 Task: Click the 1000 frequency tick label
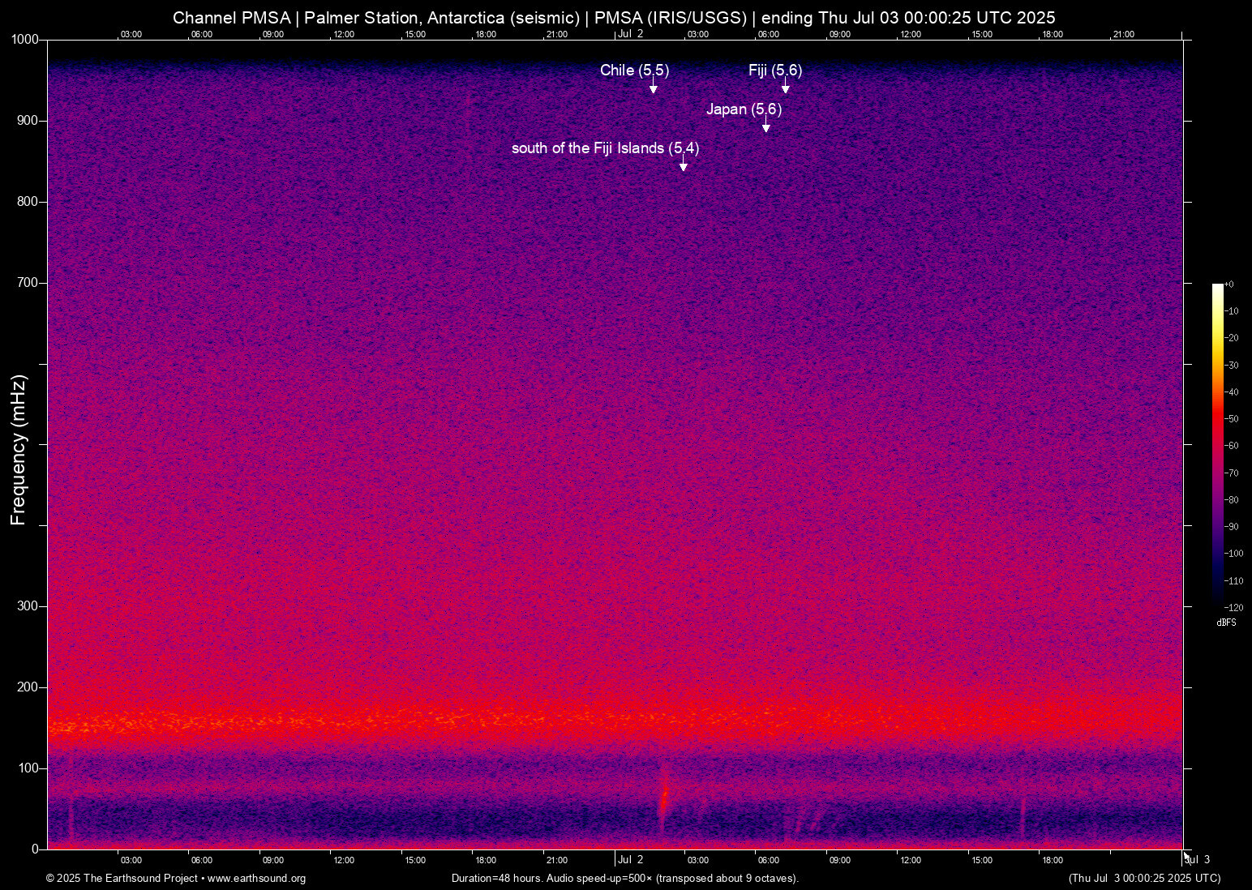pos(24,39)
